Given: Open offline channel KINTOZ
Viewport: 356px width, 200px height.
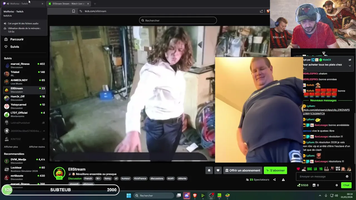Looking at the screenshot, I should tap(24, 139).
